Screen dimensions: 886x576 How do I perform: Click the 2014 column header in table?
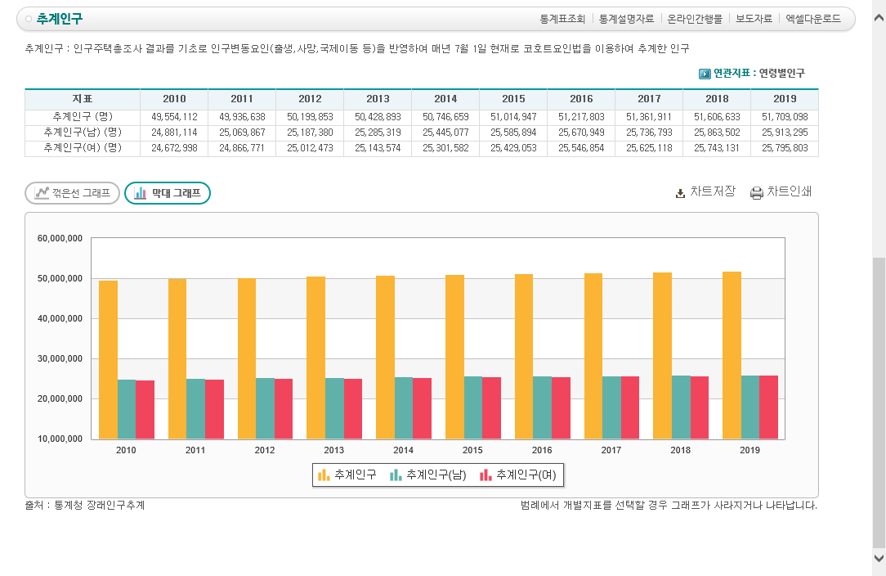pyautogui.click(x=445, y=99)
